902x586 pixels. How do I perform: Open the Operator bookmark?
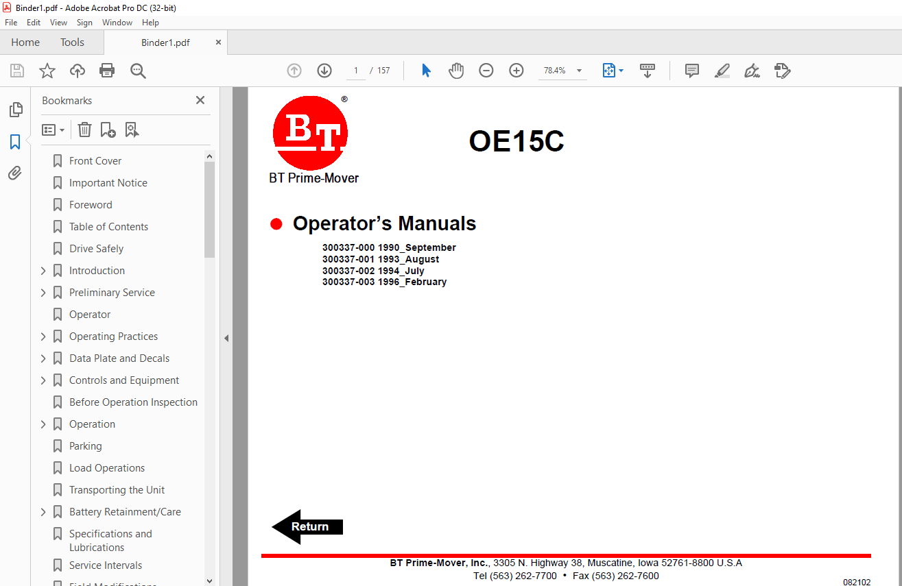90,315
